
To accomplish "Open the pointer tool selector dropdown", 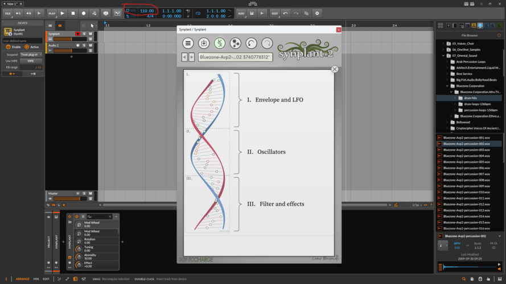I will tap(93, 26).
